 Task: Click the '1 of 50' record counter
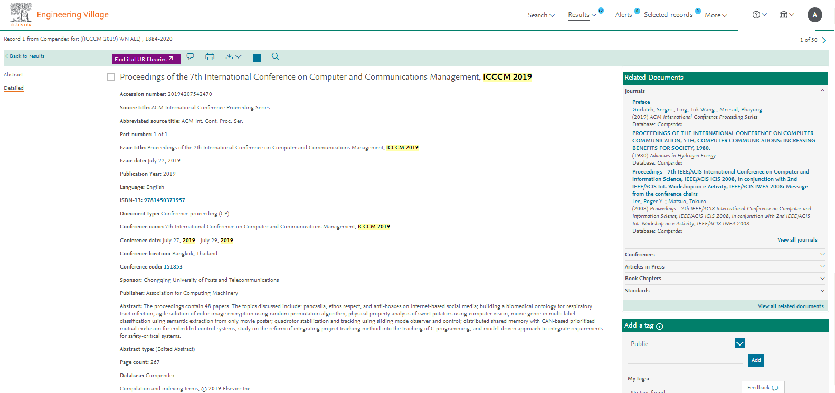[808, 40]
